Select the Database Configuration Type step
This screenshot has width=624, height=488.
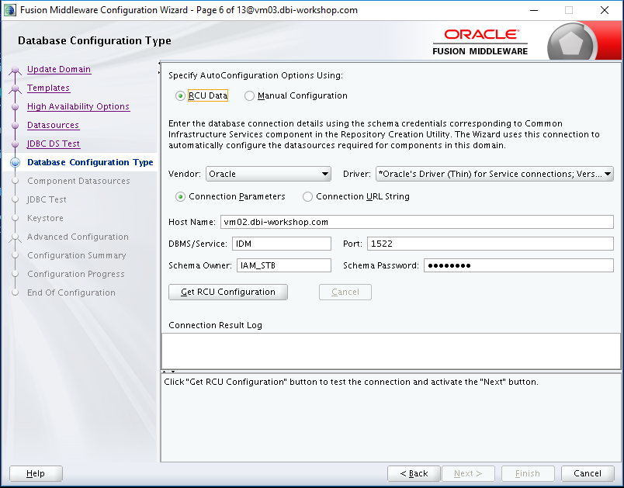90,162
